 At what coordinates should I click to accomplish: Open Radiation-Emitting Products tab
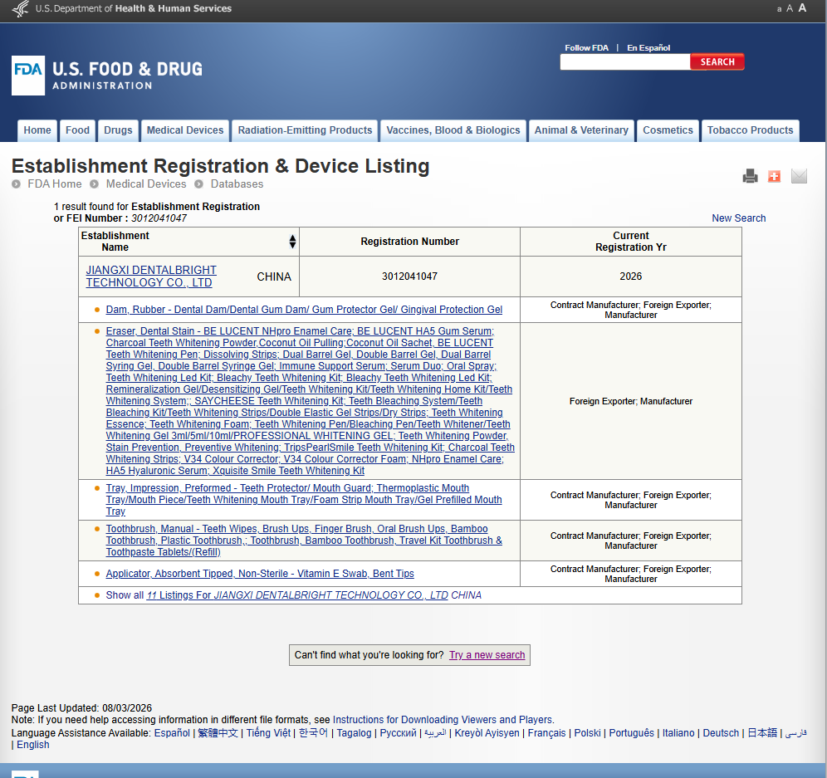coord(305,130)
